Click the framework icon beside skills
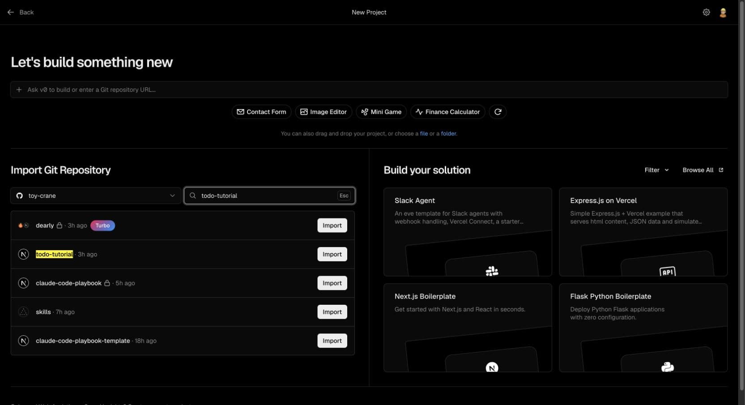 (23, 312)
